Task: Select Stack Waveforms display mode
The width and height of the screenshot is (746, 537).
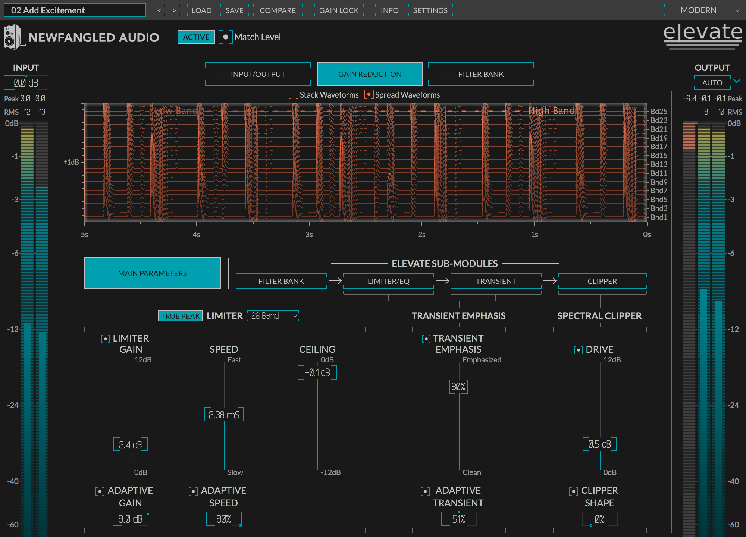Action: tap(293, 95)
